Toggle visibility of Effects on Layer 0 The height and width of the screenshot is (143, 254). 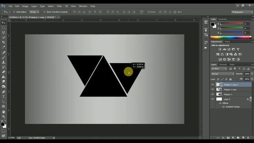[220, 103]
